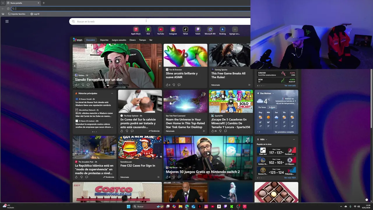The width and height of the screenshot is (373, 210).
Task: Go to next featured story arrow
Action: (x=160, y=66)
